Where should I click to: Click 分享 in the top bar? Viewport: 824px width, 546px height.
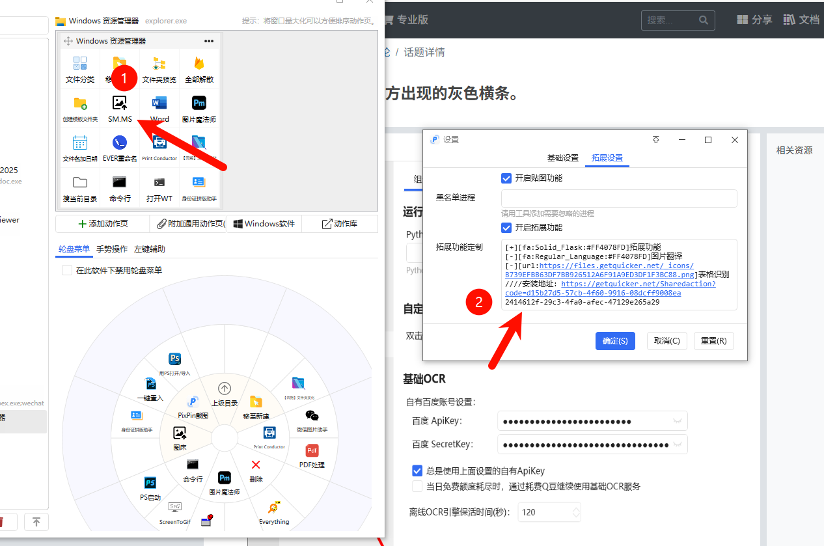pos(754,20)
